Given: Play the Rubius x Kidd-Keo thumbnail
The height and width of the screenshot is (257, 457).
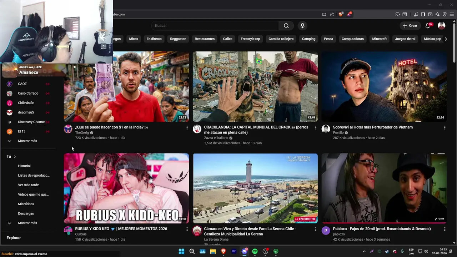Looking at the screenshot, I should [126, 188].
